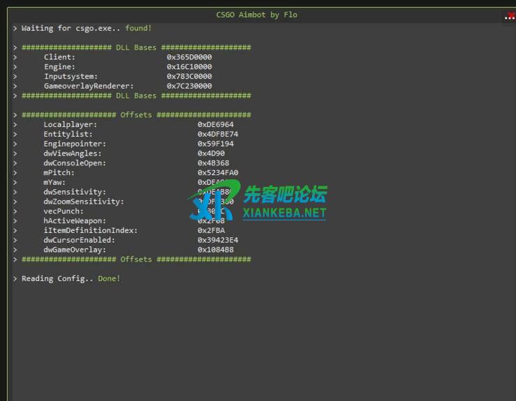Select the Entitylist offset 0x4DFBE74
The height and width of the screenshot is (401, 516).
point(218,134)
